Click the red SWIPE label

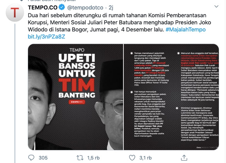coord(77,102)
